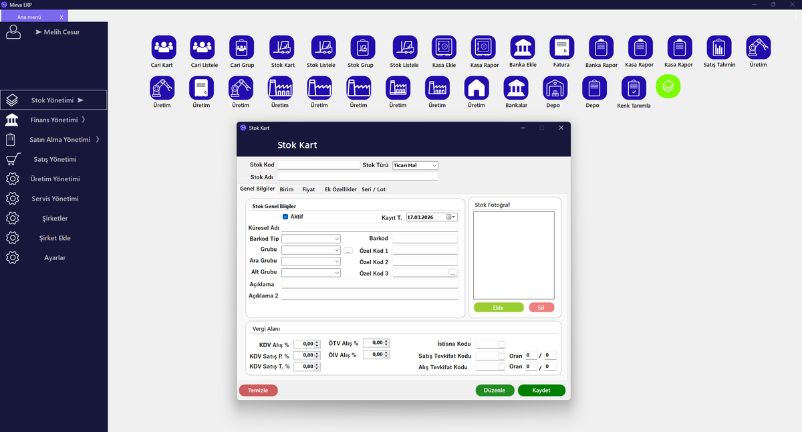Screen dimensions: 802x432
Task: Click the green layers icon
Action: [x=668, y=86]
